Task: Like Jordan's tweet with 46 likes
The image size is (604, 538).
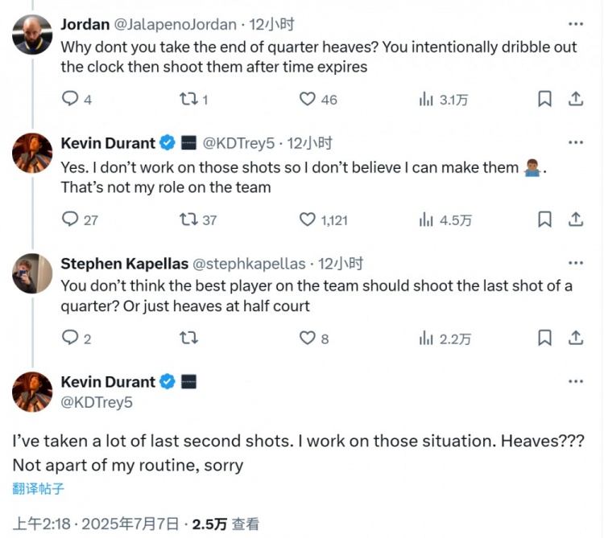Action: 308,99
